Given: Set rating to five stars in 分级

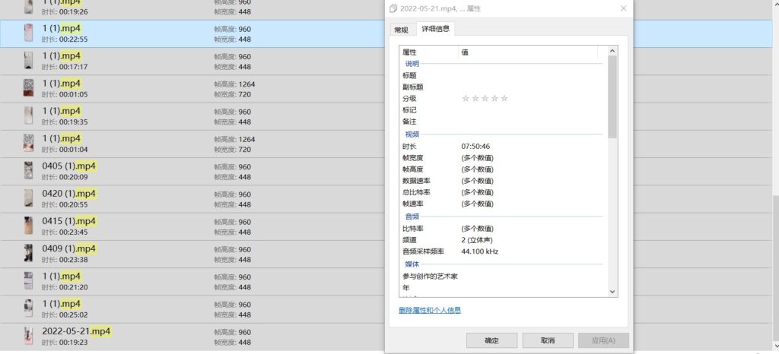Looking at the screenshot, I should [504, 99].
